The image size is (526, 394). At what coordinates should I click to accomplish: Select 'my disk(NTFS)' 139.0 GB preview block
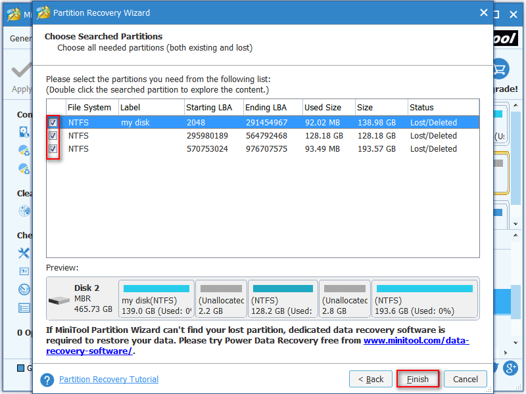[x=156, y=299]
